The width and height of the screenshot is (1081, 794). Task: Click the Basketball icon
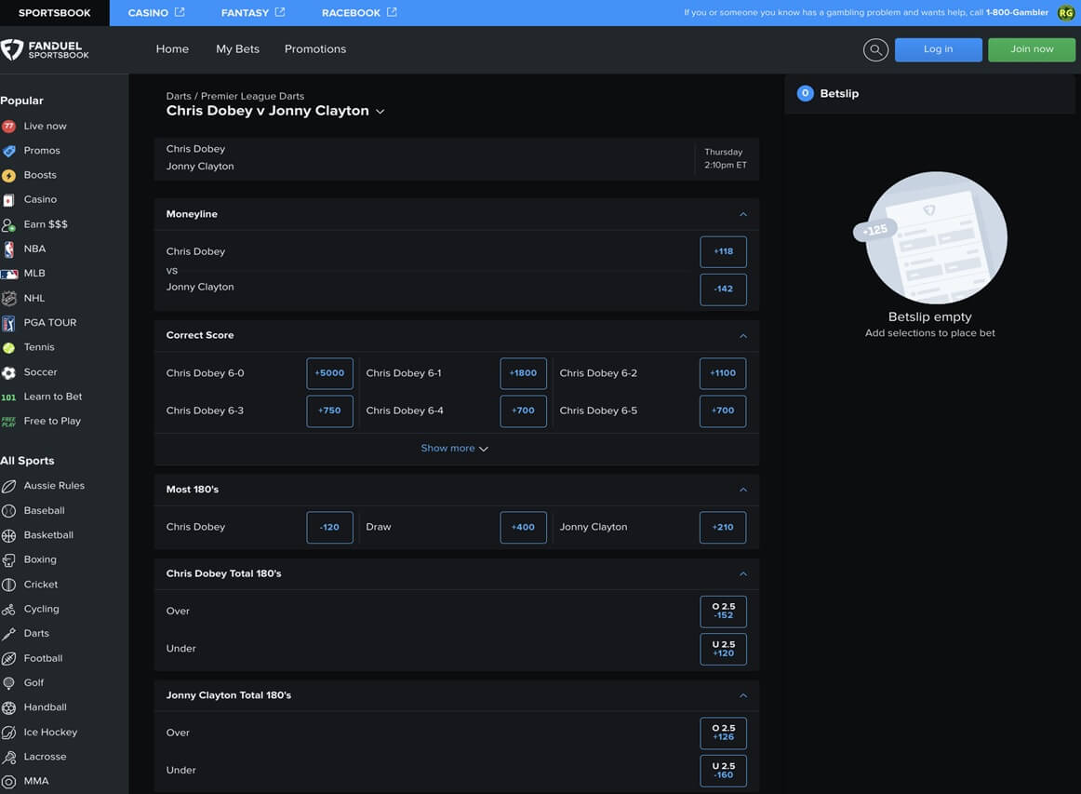pos(9,535)
